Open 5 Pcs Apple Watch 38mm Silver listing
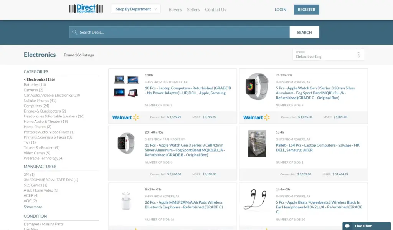This screenshot has width=393, height=230. 315,93
